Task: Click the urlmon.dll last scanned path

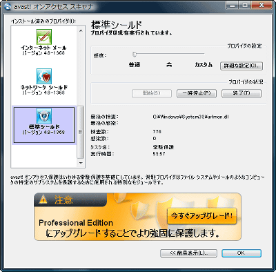Action: [x=190, y=117]
